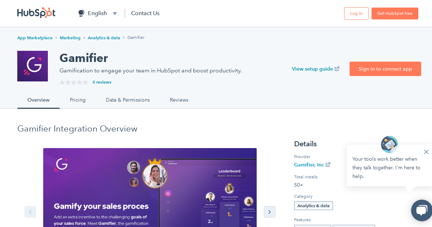Click Sign in to connect app
The height and width of the screenshot is (227, 432).
385,69
